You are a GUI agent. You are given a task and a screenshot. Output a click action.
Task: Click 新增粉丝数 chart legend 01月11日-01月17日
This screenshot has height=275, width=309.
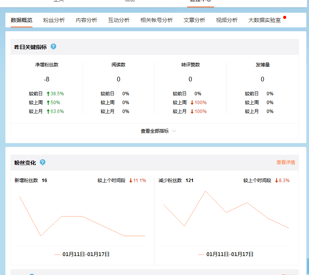[x=86, y=254]
